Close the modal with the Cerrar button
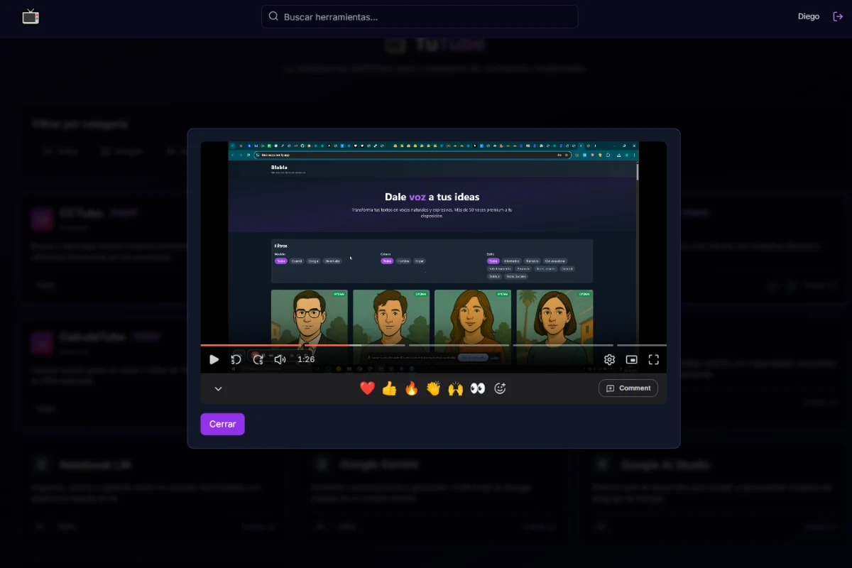Screen dimensions: 852x568 pyautogui.click(x=222, y=424)
